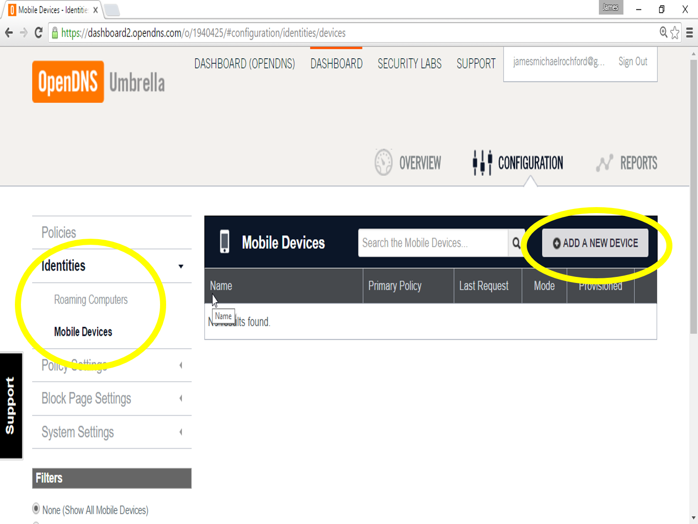Click the Filters panel header
This screenshot has width=698, height=524.
(x=112, y=478)
